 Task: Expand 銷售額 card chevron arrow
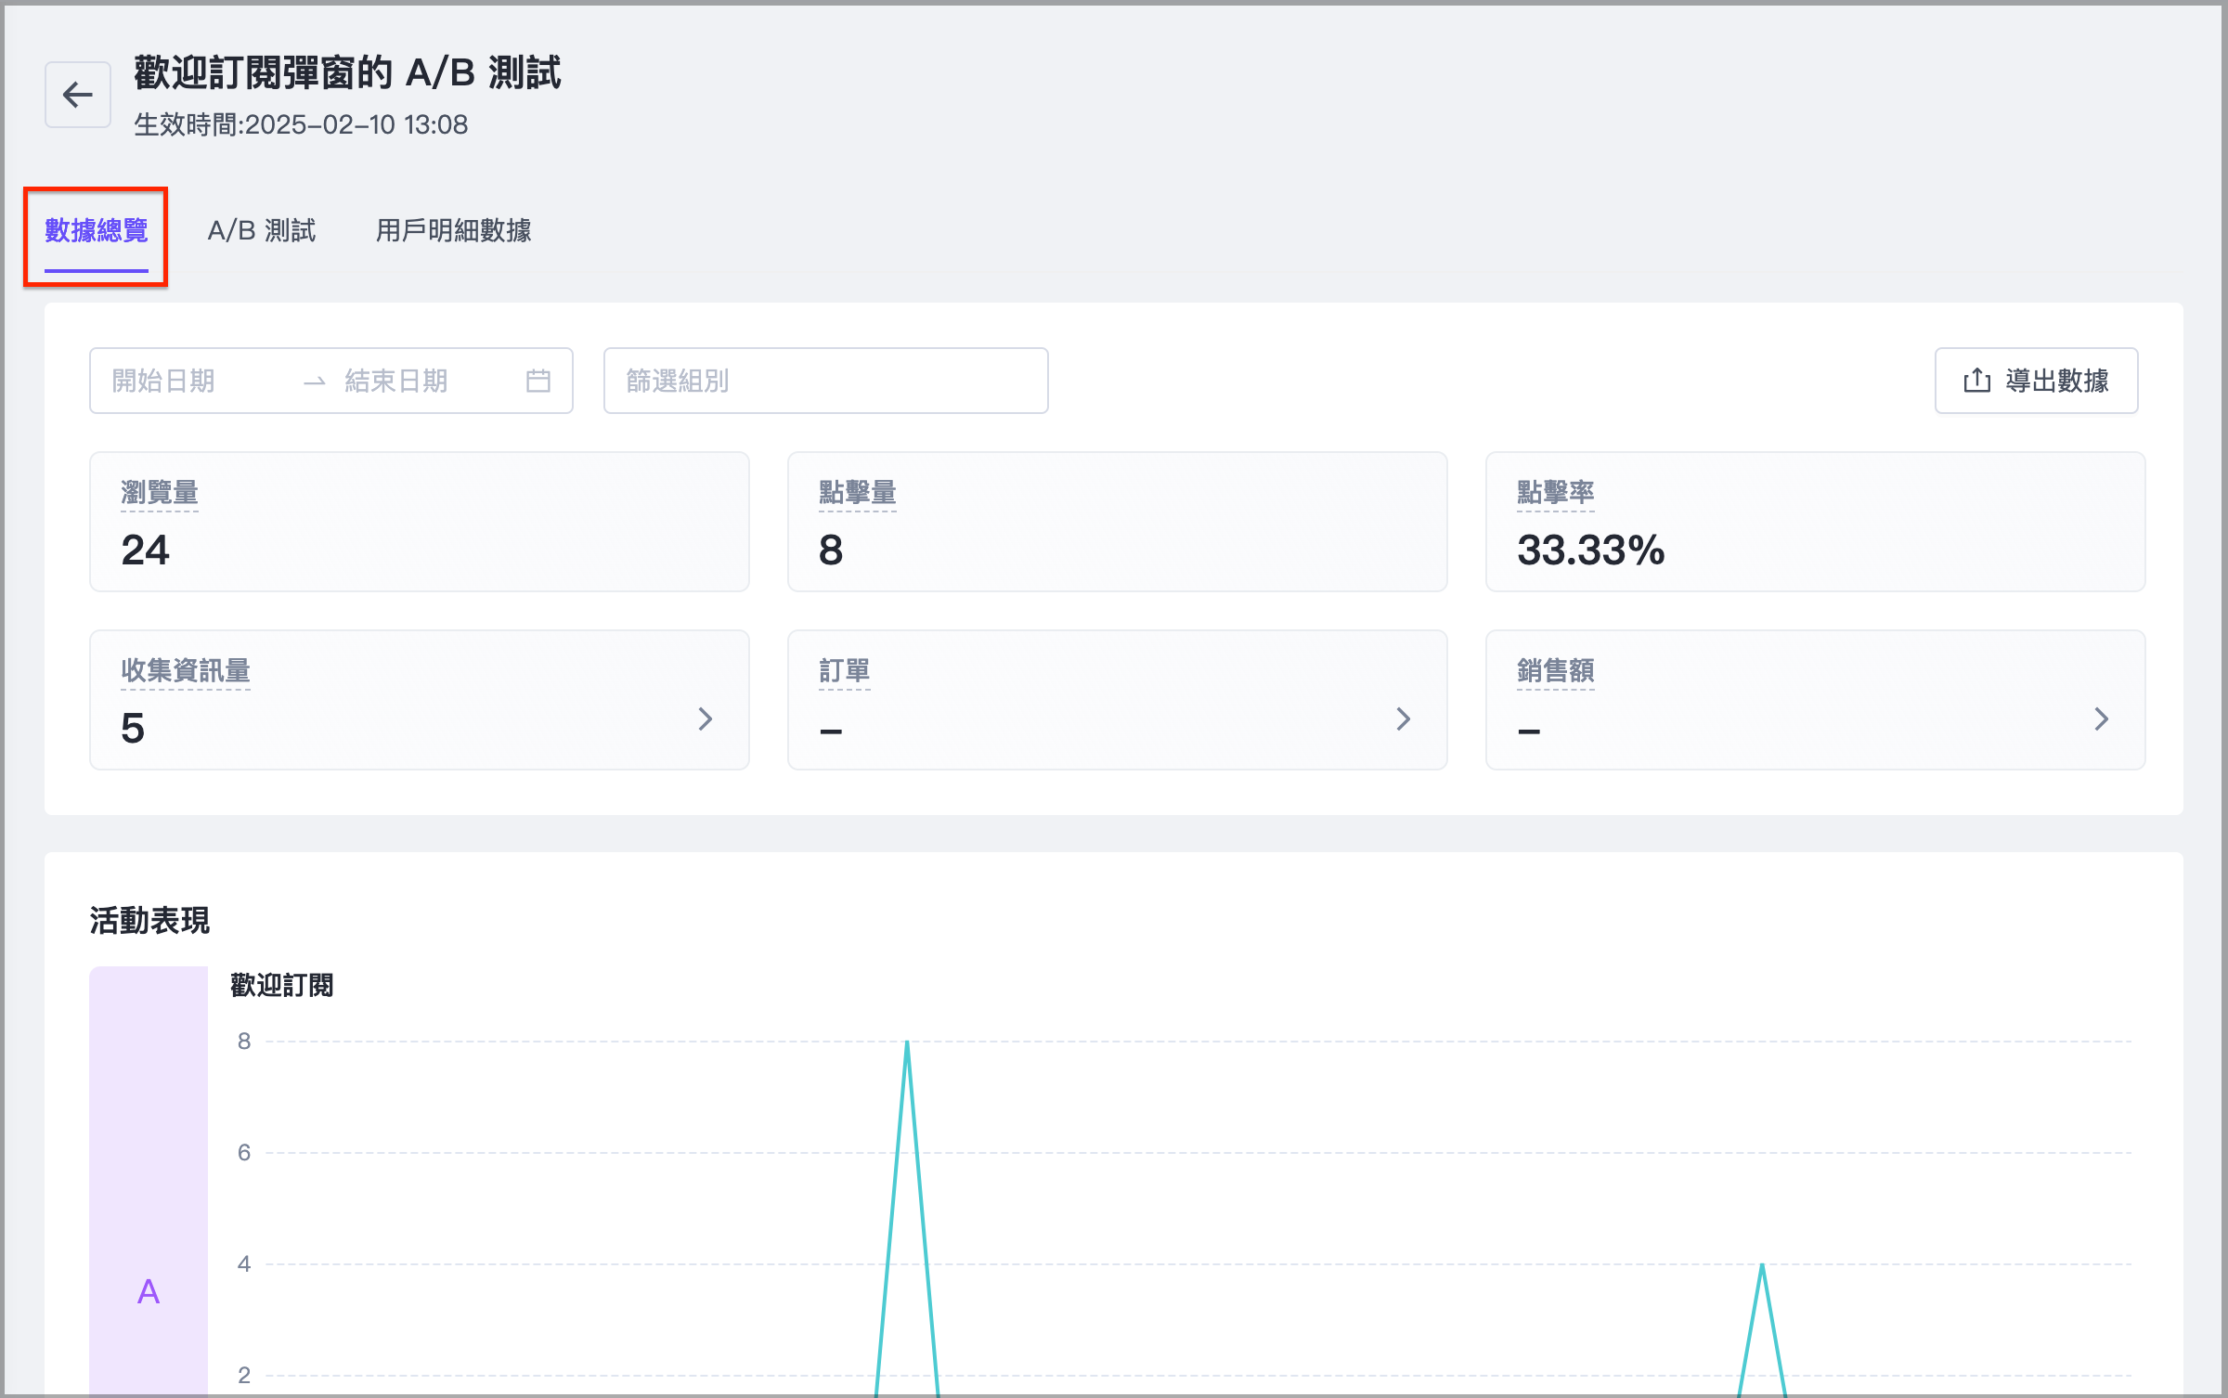[2102, 718]
